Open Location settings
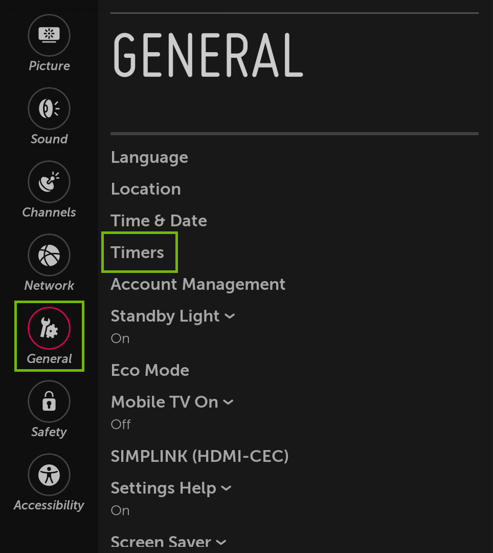The height and width of the screenshot is (553, 493). point(146,188)
